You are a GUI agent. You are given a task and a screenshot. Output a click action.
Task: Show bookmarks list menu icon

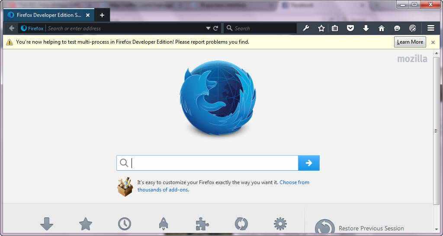coord(335,28)
